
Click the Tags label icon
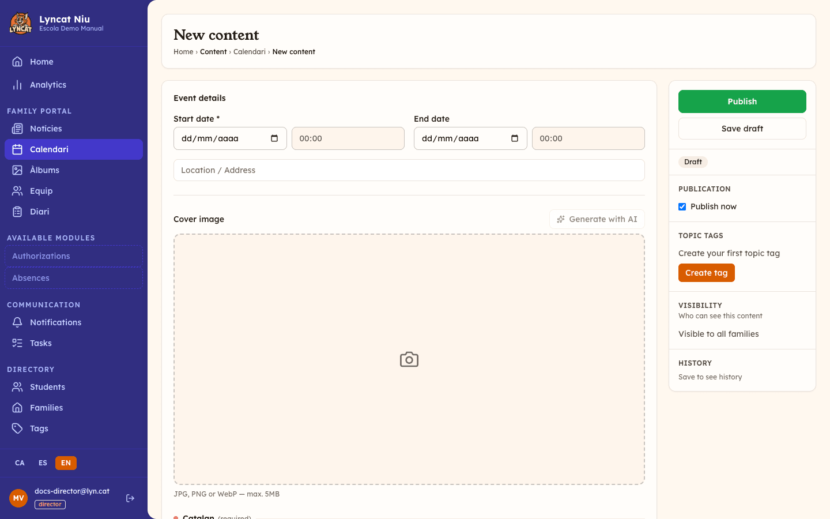tap(17, 428)
